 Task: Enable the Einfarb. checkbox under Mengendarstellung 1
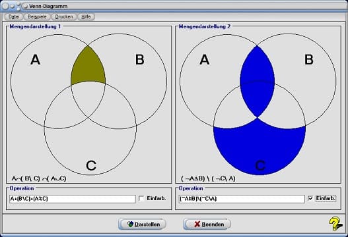pos(141,198)
